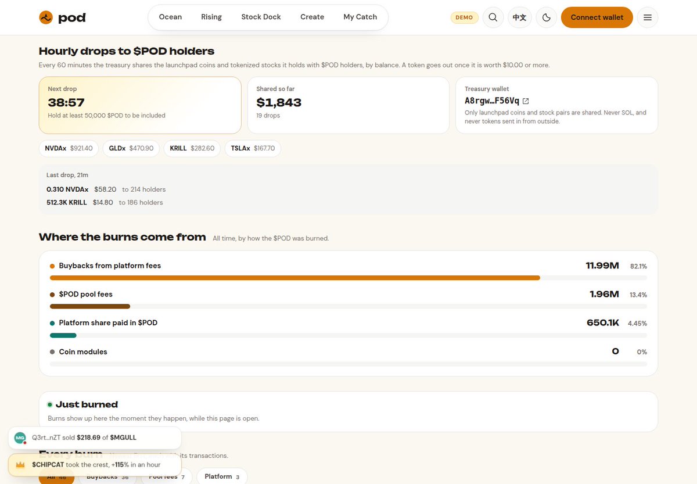Click the orange Buybacks progress bar

coord(295,278)
